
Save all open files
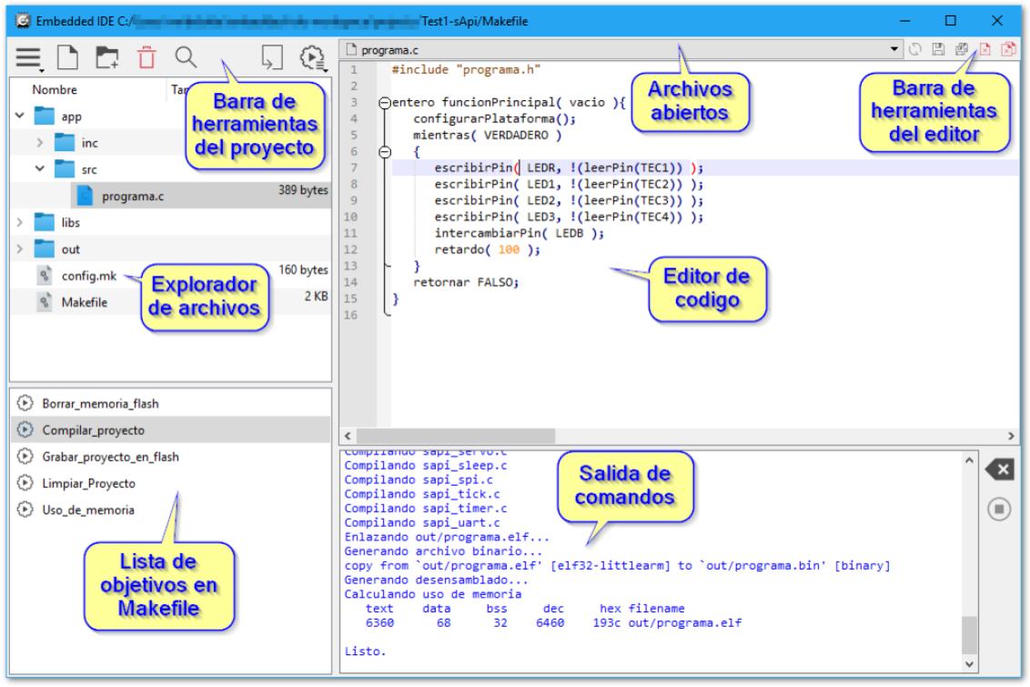(962, 49)
